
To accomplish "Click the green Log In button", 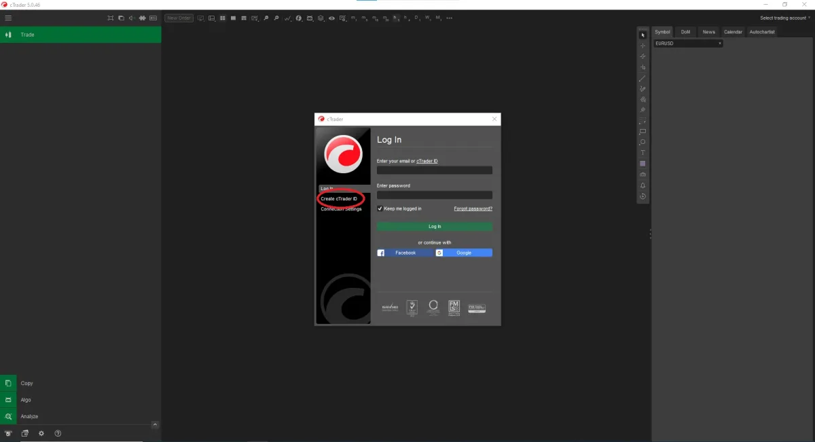I will 435,226.
